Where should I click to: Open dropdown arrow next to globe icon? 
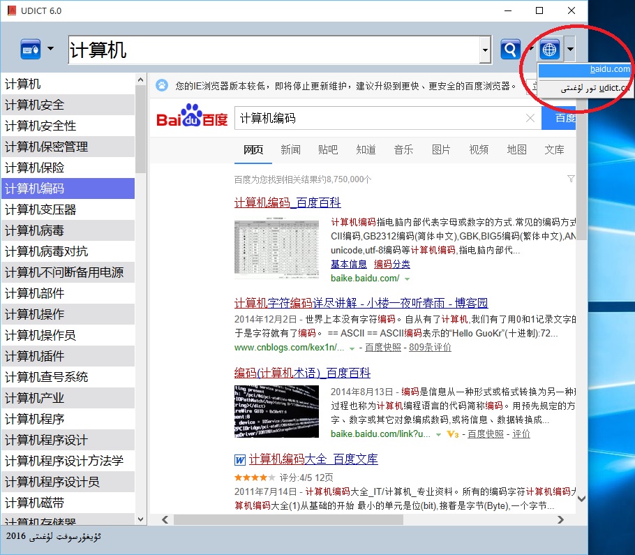click(x=570, y=50)
